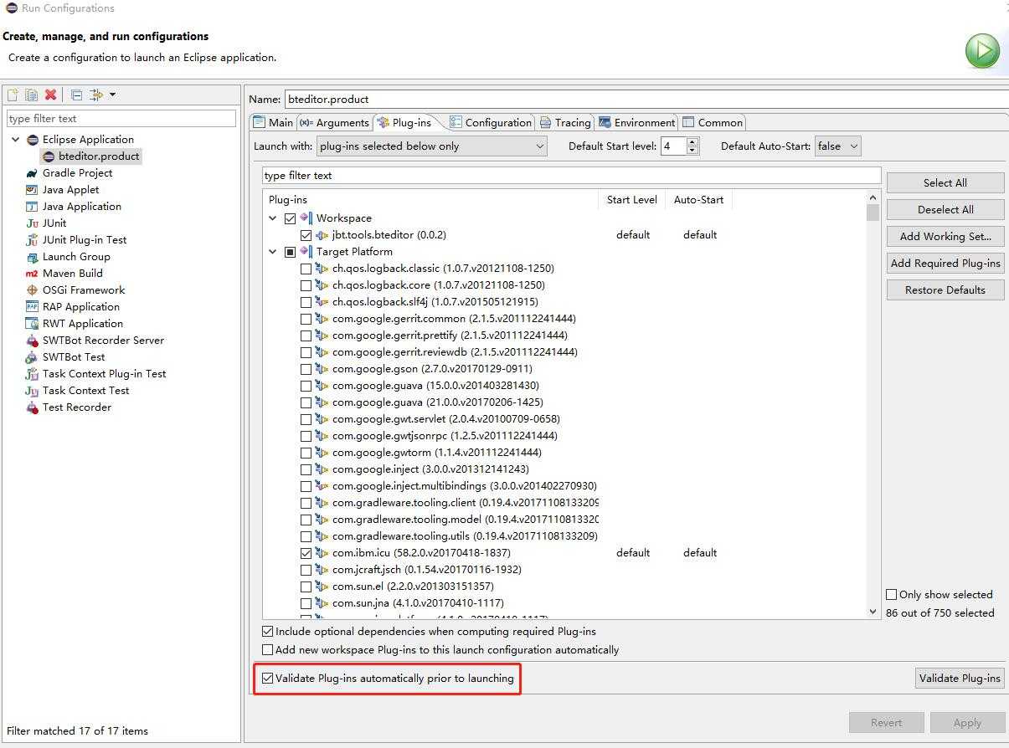Click the plug-ins filter text field
The height and width of the screenshot is (748, 1009).
tap(571, 176)
